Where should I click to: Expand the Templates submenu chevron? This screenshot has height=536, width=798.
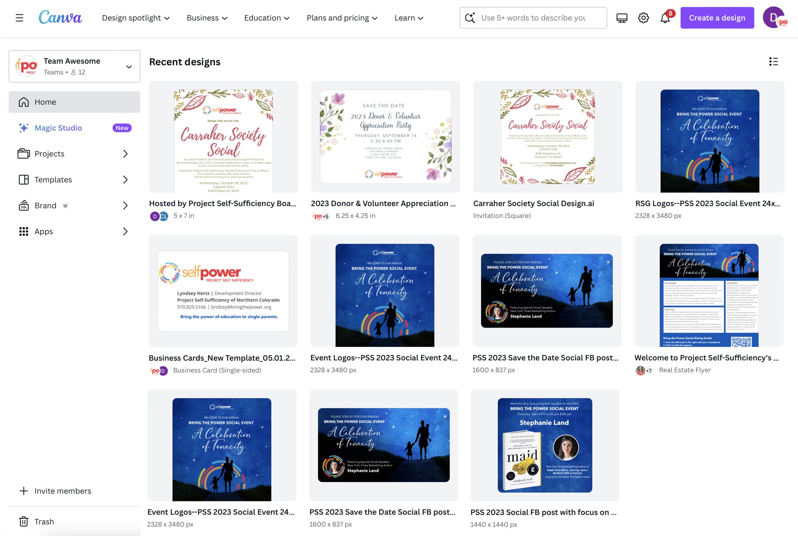[x=126, y=180]
